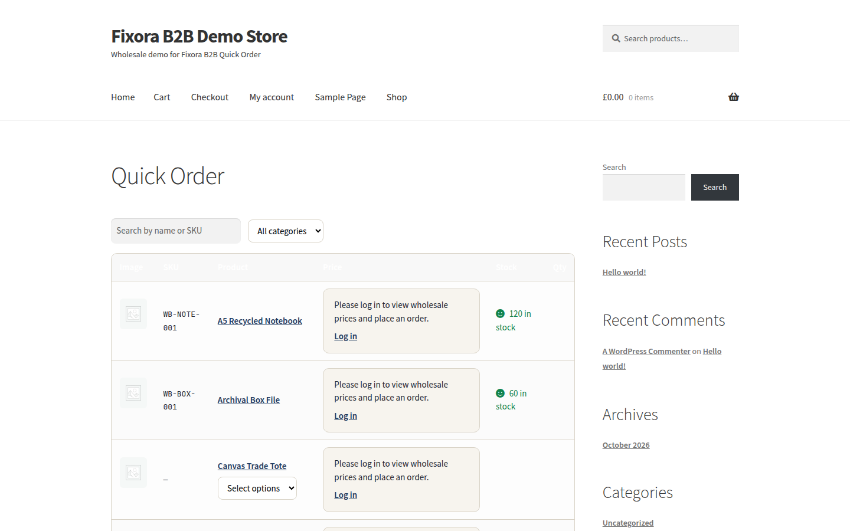Open Select options dropdown for Canvas Trade Tote
Image resolution: width=850 pixels, height=531 pixels.
pyautogui.click(x=257, y=489)
